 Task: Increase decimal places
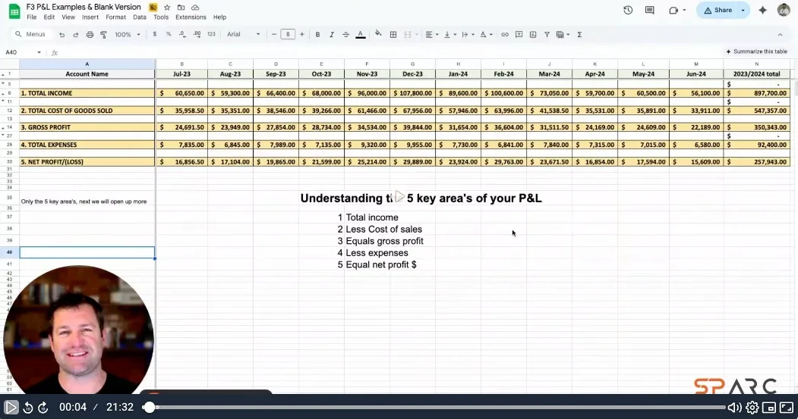(197, 35)
